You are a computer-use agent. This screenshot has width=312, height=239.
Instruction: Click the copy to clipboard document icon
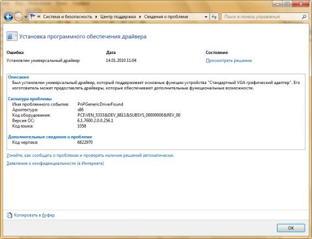click(x=10, y=215)
